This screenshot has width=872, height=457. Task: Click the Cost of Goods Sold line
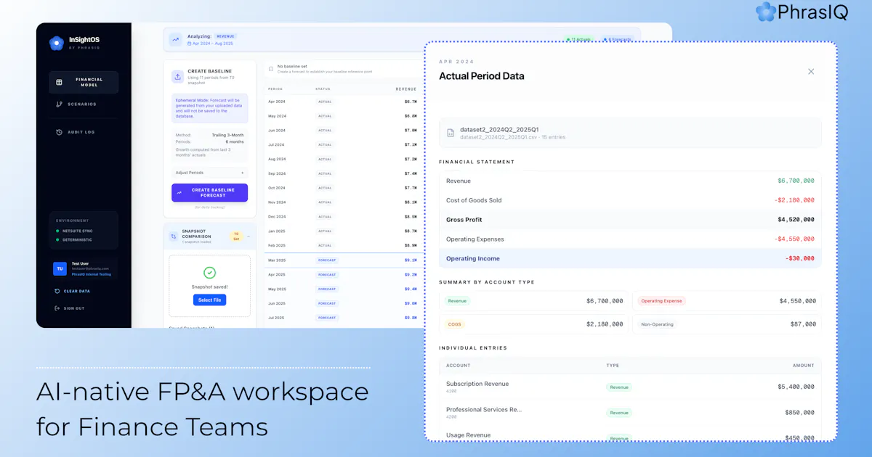[x=630, y=200]
